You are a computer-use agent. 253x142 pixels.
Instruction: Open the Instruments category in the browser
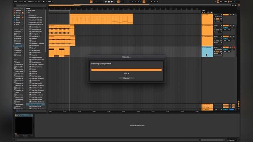pos(18,36)
